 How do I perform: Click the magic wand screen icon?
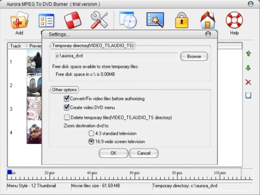tap(155, 20)
